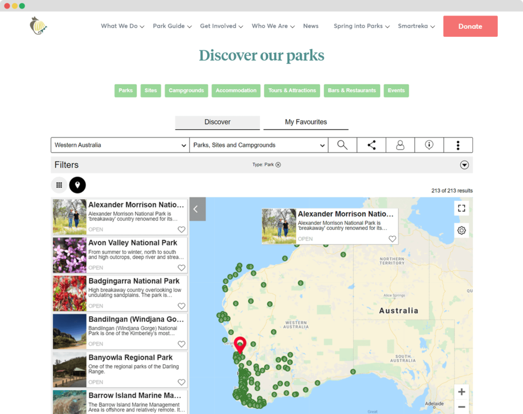Open the account person icon
Screen dimensions: 523x414
tap(400, 145)
